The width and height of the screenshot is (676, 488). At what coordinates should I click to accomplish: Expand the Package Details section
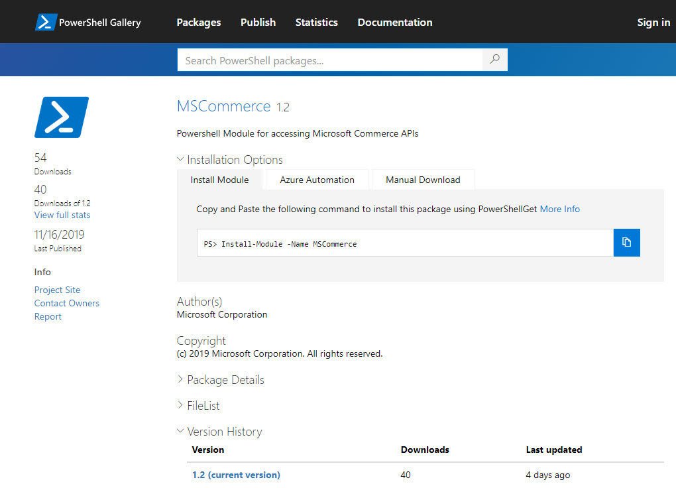click(221, 380)
